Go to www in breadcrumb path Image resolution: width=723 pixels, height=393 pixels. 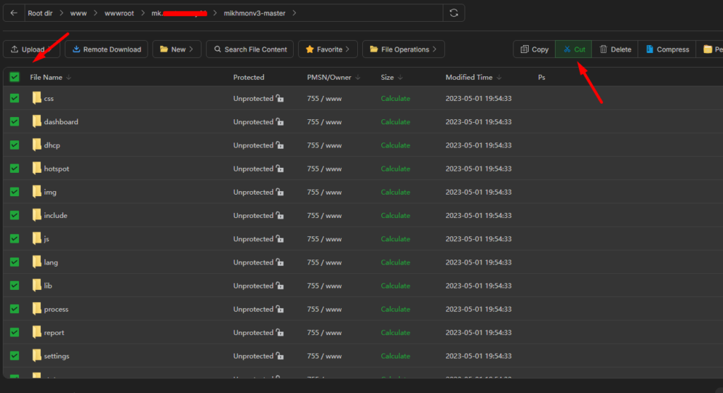coord(78,13)
